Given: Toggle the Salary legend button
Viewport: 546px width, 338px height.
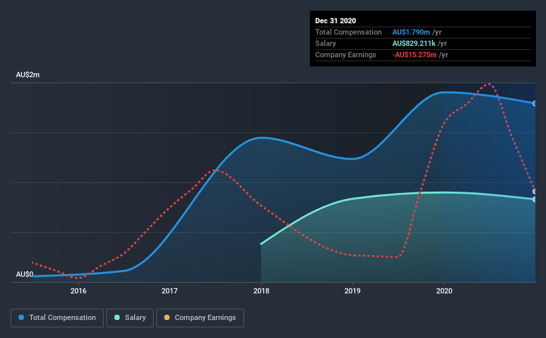Looking at the screenshot, I should (130, 318).
